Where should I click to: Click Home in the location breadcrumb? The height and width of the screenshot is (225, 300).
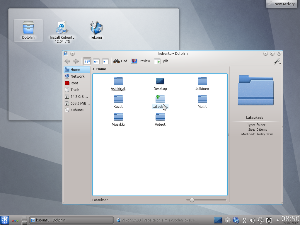pos(101,69)
